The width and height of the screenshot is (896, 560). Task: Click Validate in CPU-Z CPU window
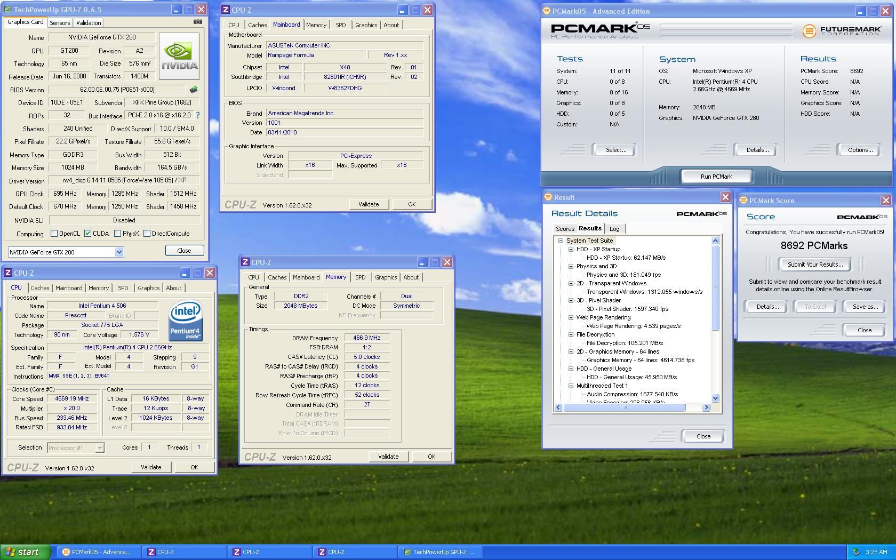[x=151, y=467]
